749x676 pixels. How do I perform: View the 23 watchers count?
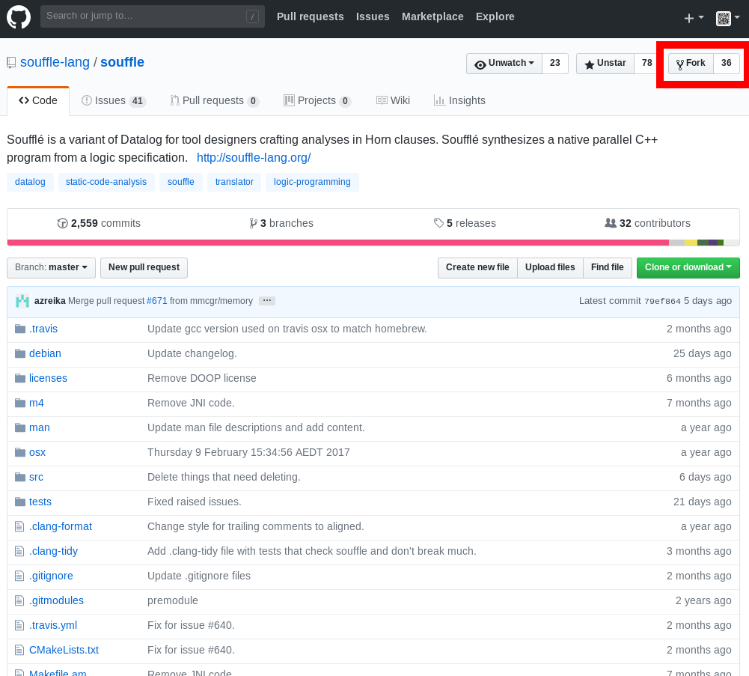555,63
